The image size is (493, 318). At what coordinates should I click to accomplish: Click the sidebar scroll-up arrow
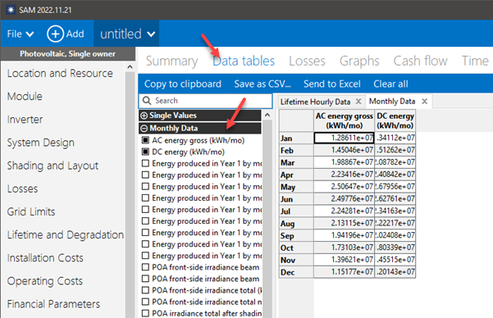pyautogui.click(x=130, y=66)
